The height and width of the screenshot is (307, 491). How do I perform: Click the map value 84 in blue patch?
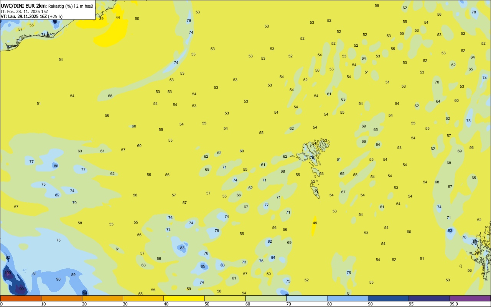point(273,258)
